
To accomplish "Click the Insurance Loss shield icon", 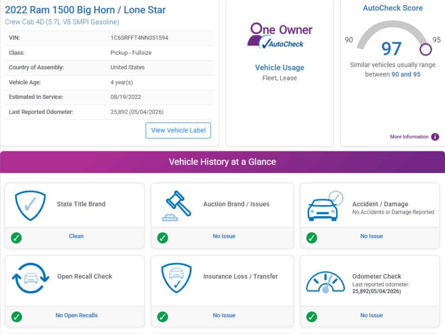I will 176,278.
